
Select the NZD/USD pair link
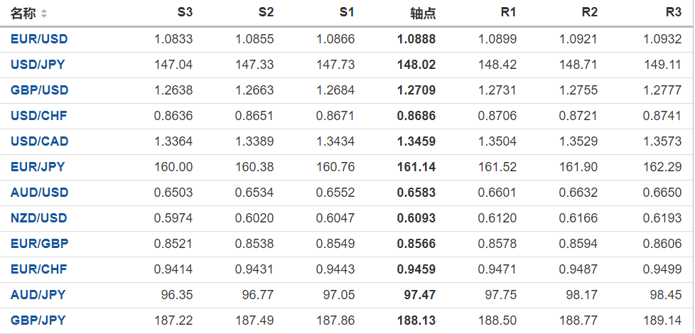[39, 218]
